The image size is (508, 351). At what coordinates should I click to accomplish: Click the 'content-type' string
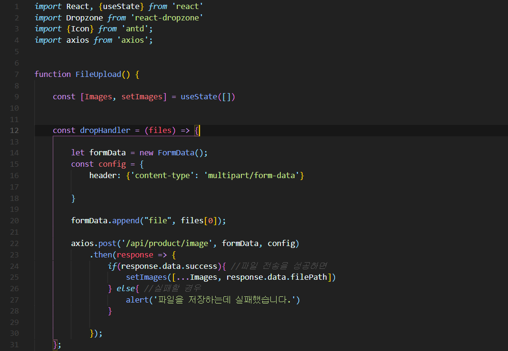pos(163,175)
